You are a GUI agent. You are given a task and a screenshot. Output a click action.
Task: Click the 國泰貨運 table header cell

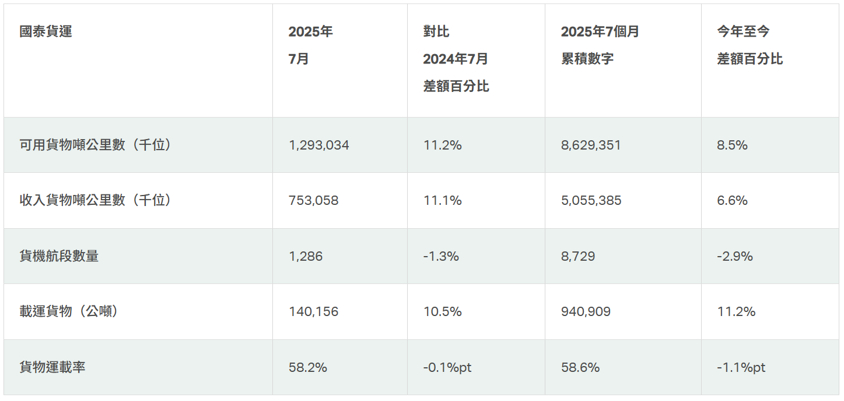(x=46, y=32)
